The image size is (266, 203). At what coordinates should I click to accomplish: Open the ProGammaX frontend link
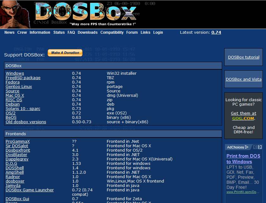[18, 141]
